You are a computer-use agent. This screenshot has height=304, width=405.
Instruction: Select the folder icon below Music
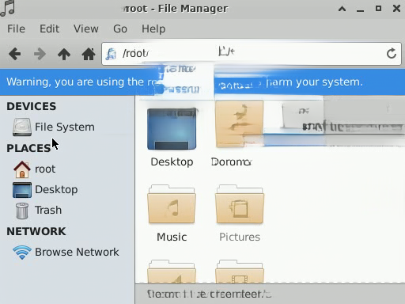(x=172, y=272)
